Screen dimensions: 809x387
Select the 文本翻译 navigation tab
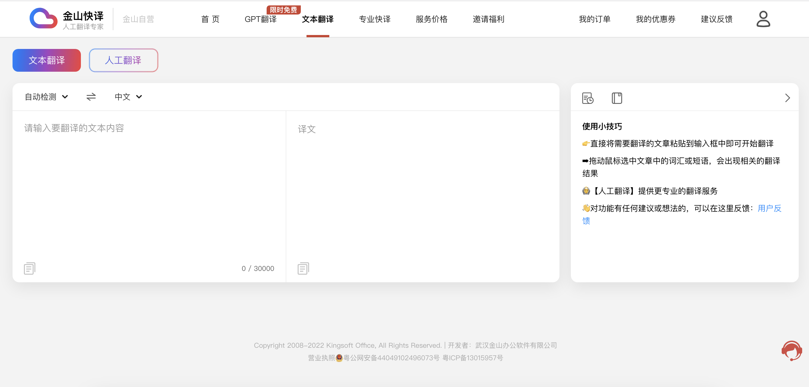[318, 19]
